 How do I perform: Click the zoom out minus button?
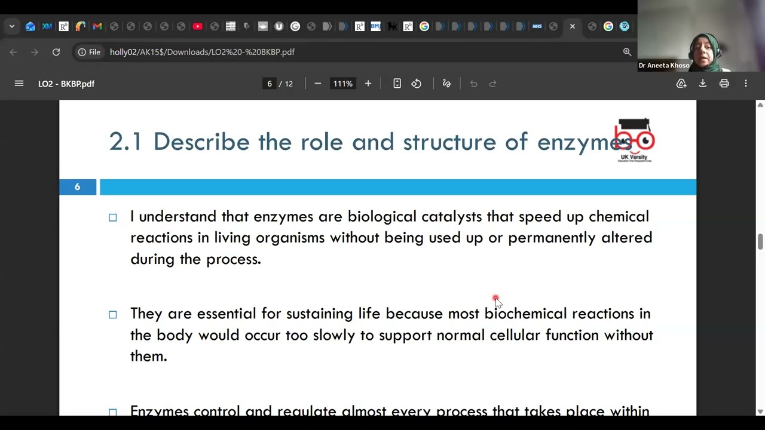pyautogui.click(x=318, y=84)
